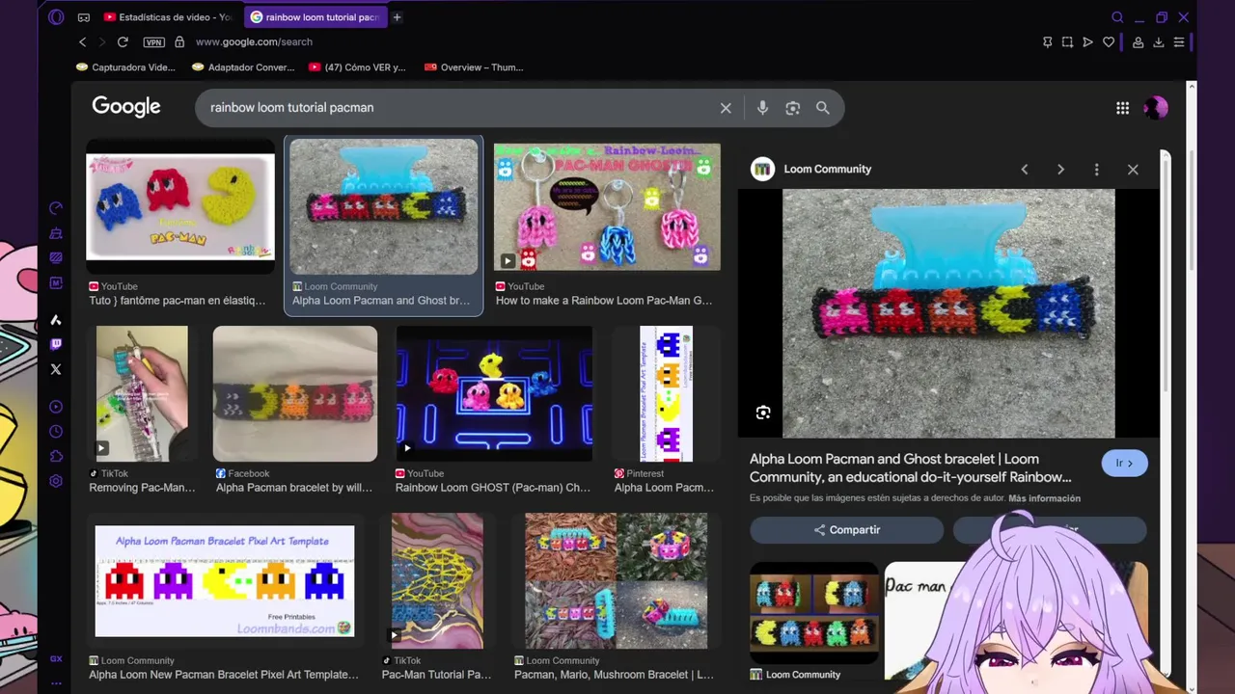Screen dimensions: 1235x694
Task: Reload the current page
Action: coord(123,41)
